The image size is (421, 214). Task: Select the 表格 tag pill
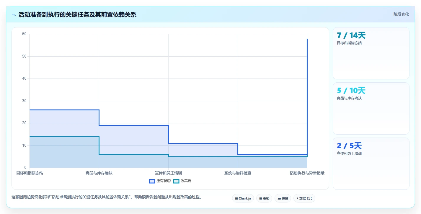pos(264,198)
